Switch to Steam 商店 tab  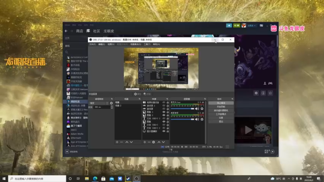click(x=79, y=31)
